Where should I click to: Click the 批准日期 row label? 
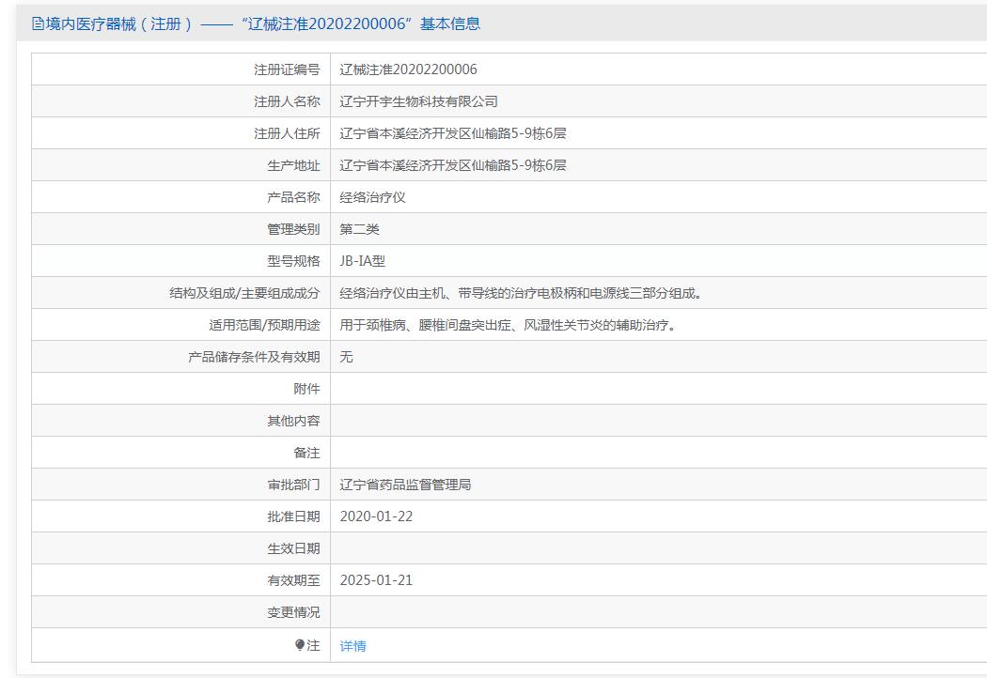pyautogui.click(x=293, y=517)
